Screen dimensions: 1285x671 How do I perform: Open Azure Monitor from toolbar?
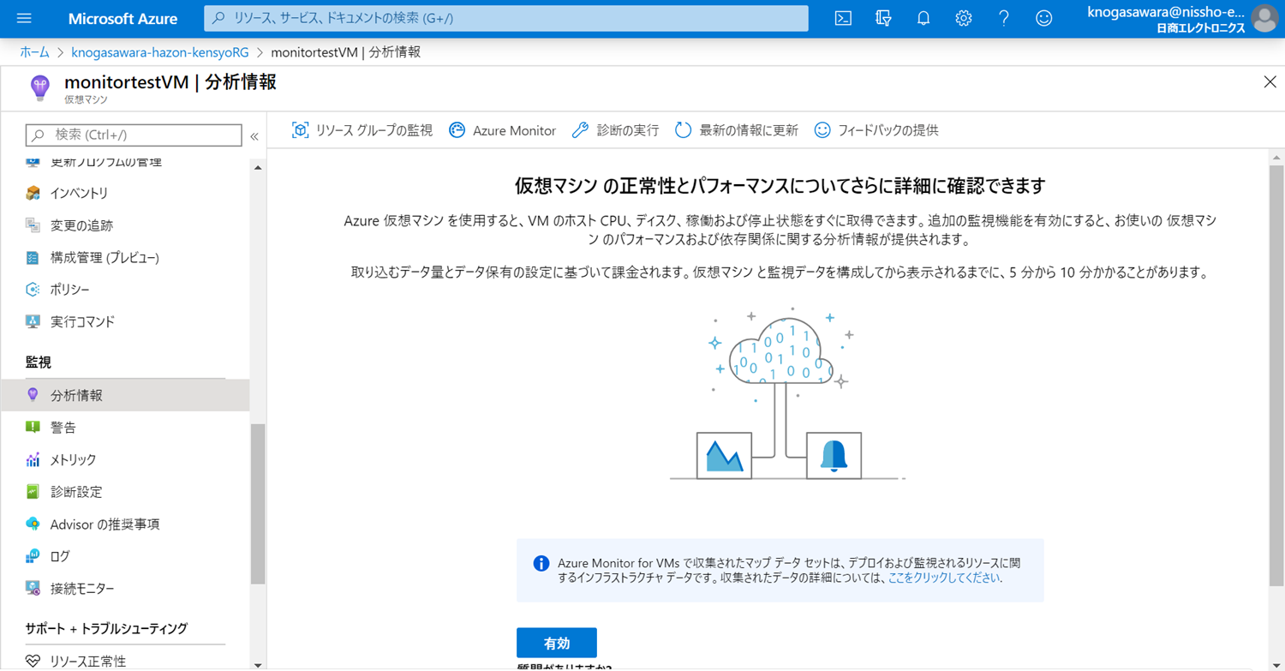503,130
